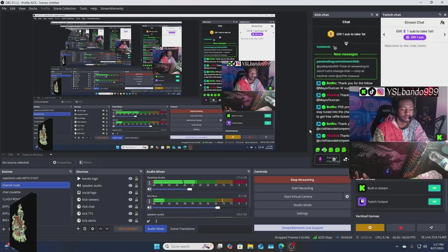Click the share icon button in Vertical Canvas
Screen dimensions: 448x252
(431, 227)
